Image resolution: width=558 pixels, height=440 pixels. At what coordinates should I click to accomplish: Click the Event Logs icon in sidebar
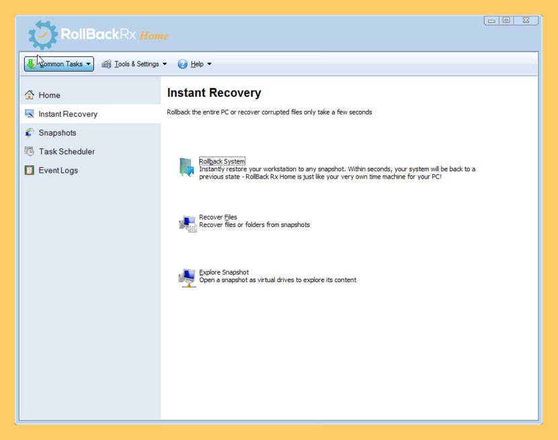pos(30,170)
